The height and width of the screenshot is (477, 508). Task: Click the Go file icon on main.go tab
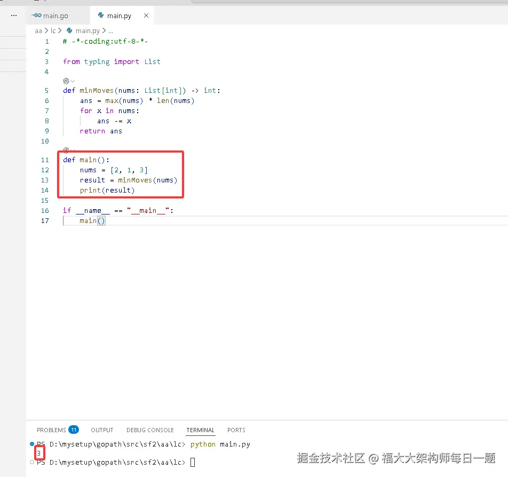click(37, 15)
